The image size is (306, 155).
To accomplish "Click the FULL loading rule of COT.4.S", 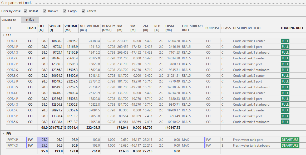I will 285,104.
